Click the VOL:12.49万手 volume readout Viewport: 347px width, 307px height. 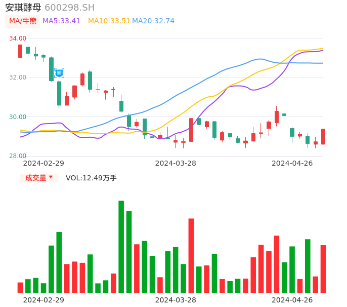[91, 178]
